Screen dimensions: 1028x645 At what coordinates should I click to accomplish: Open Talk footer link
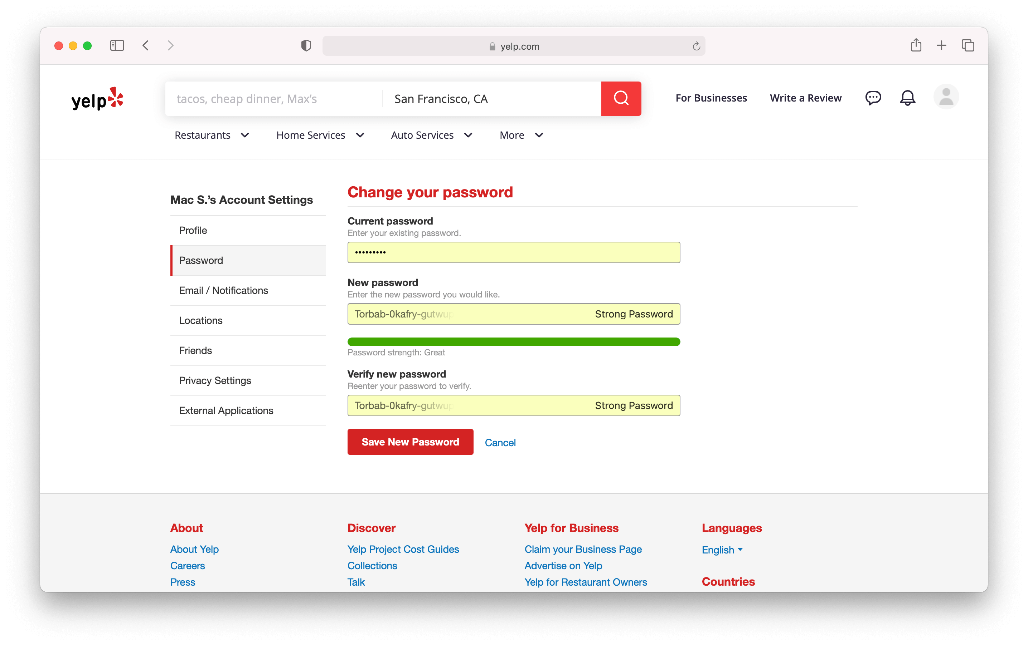click(356, 582)
